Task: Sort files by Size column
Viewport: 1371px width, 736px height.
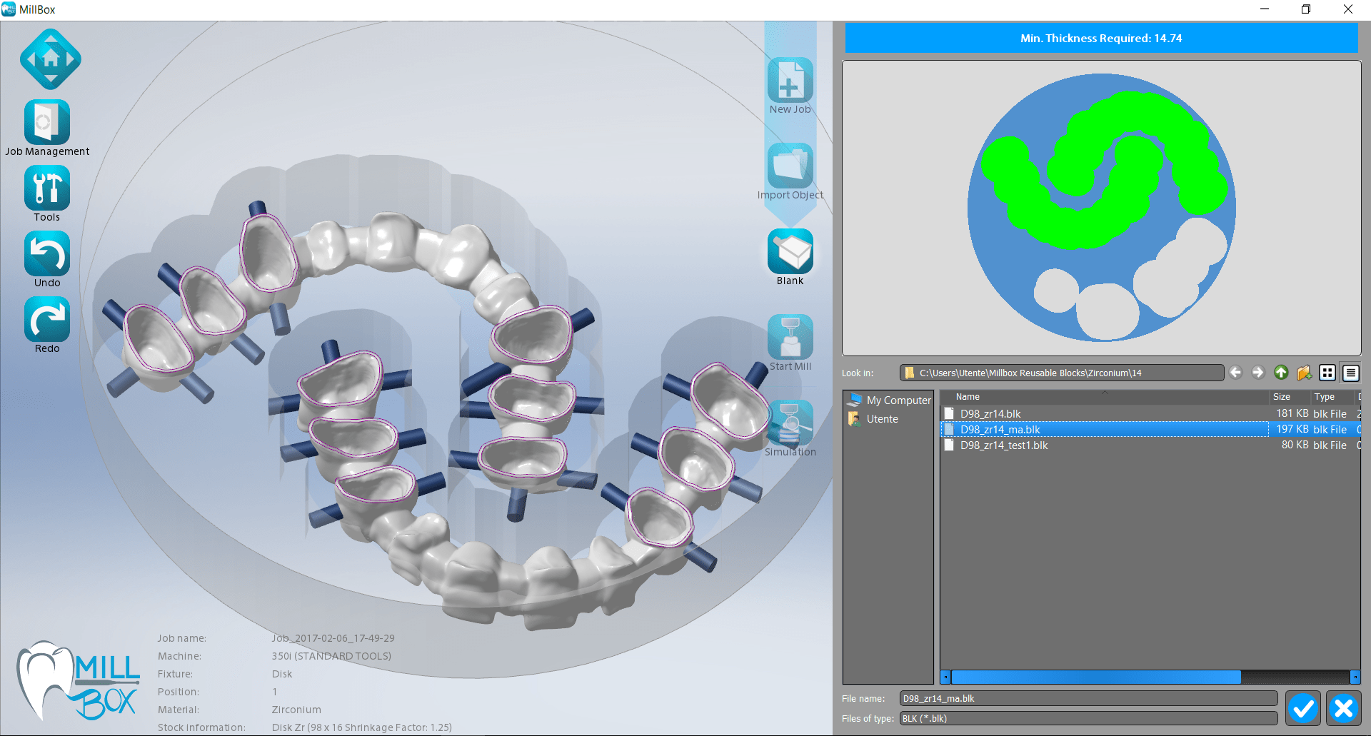Action: 1289,397
